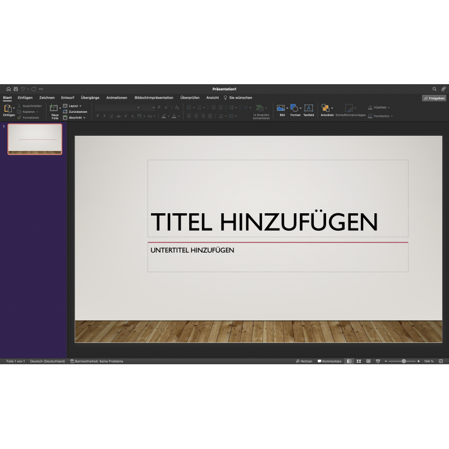Switch to the Animationen tab
This screenshot has height=449, width=449.
[117, 98]
